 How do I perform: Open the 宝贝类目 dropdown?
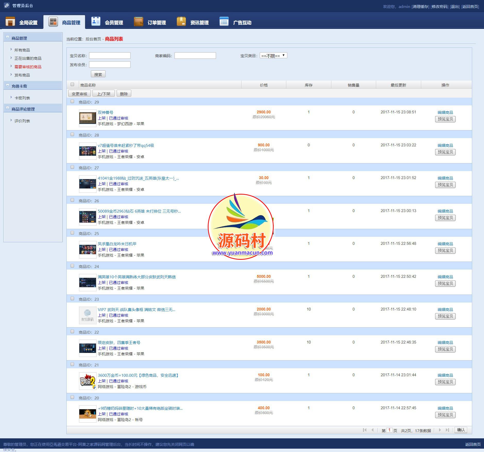(x=273, y=56)
